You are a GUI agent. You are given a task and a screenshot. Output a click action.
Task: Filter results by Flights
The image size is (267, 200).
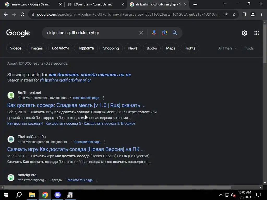(190, 48)
